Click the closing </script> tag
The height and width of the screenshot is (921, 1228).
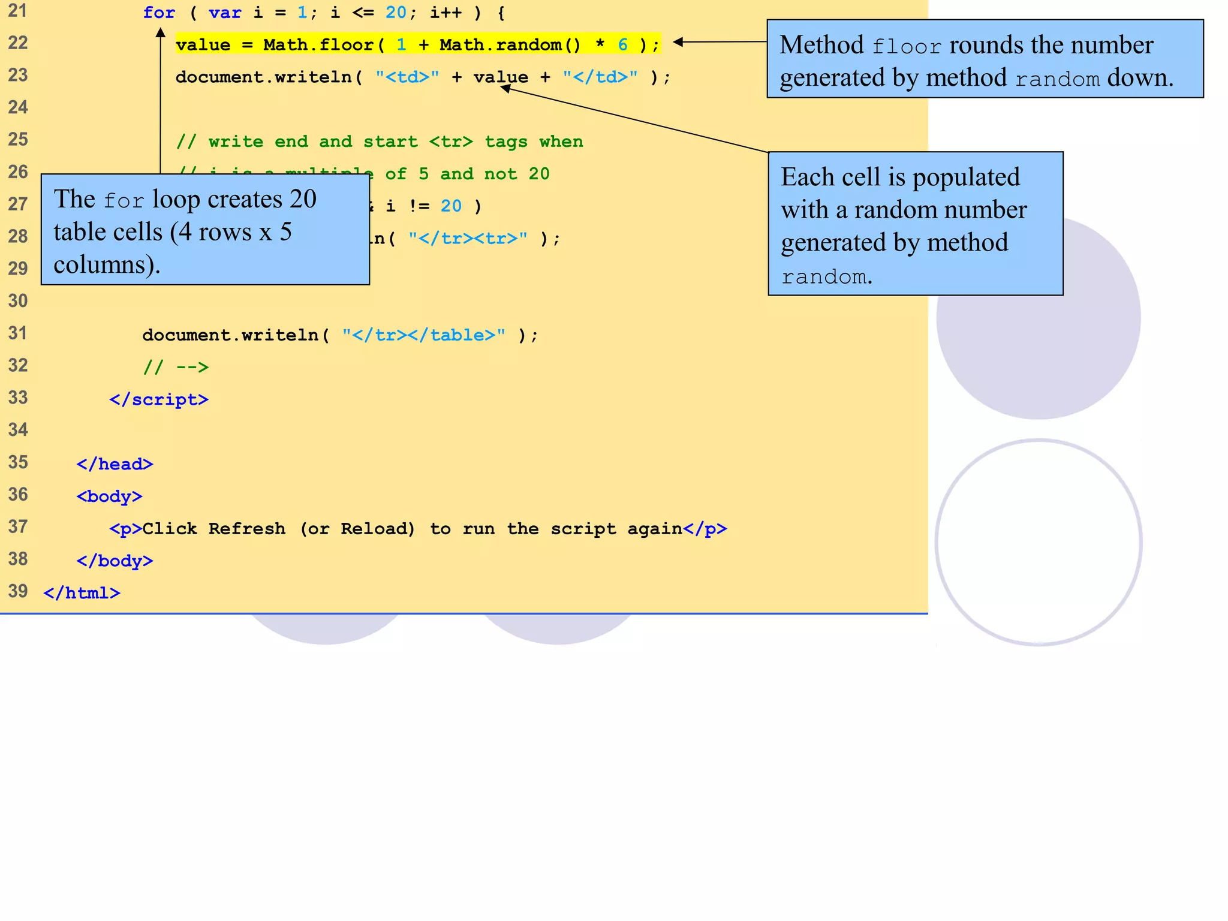pos(159,399)
